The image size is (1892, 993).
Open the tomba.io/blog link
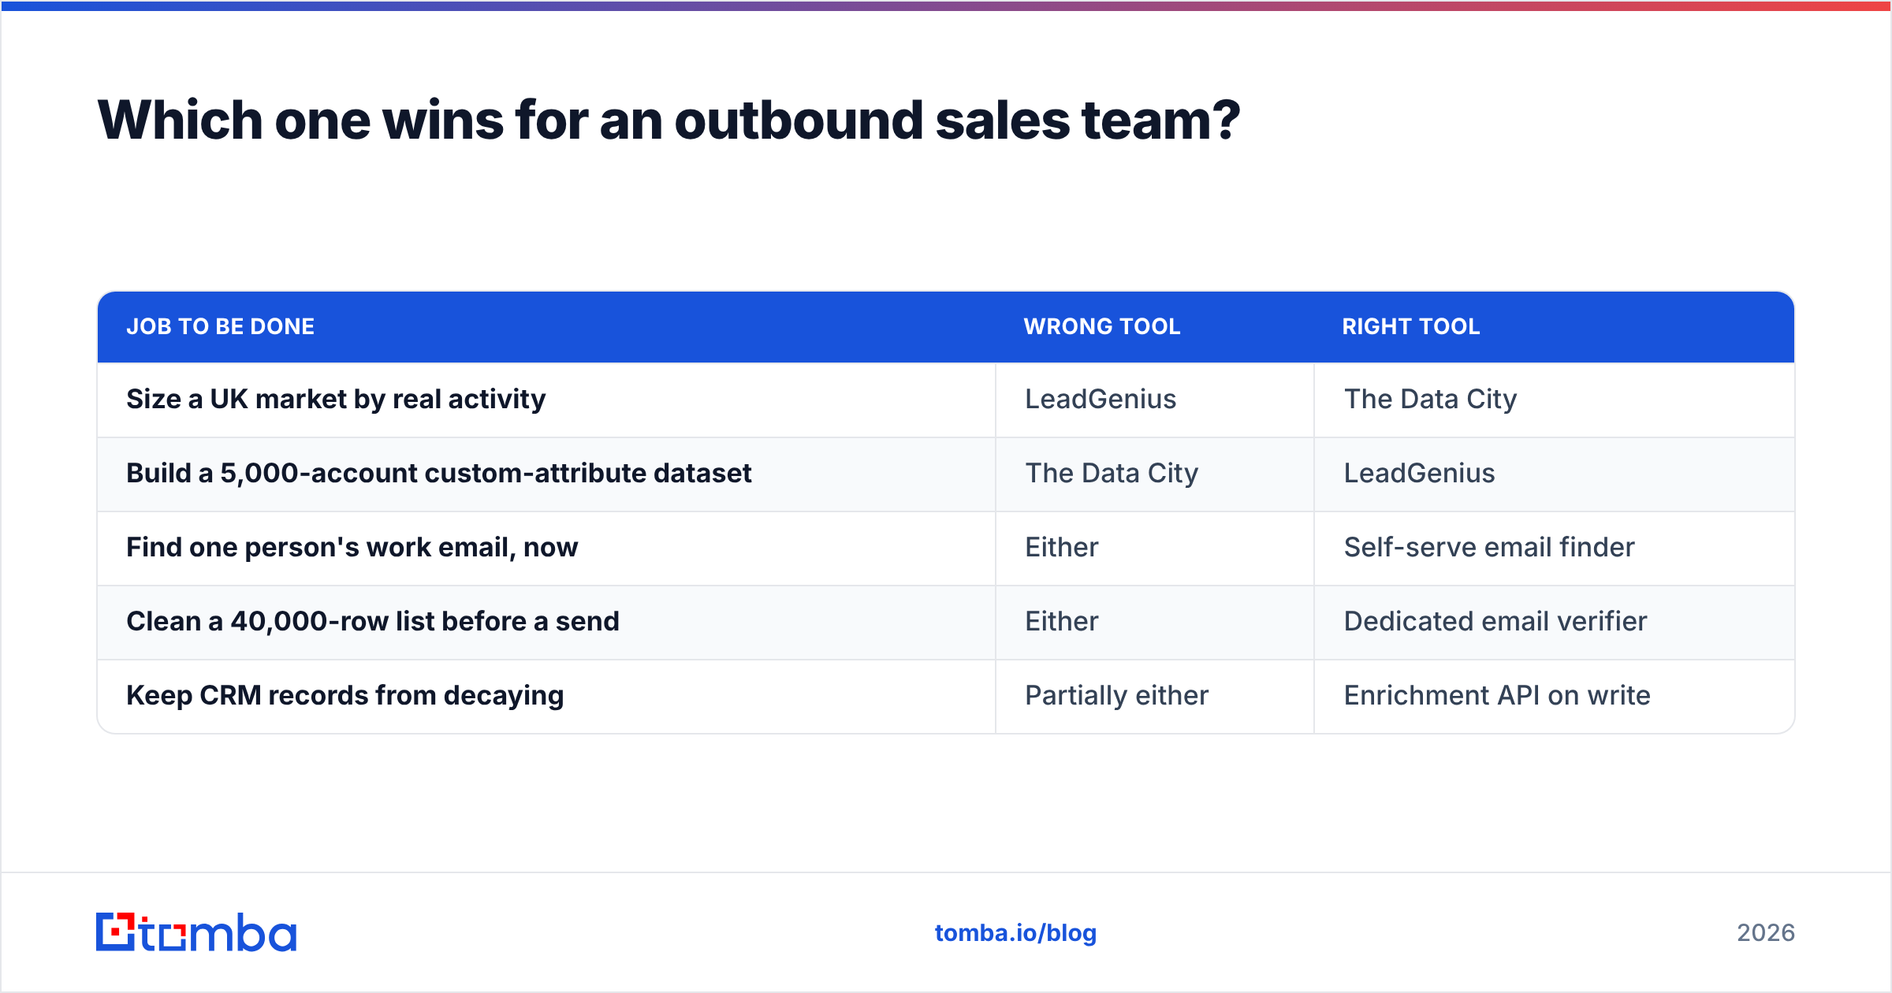pyautogui.click(x=1015, y=933)
